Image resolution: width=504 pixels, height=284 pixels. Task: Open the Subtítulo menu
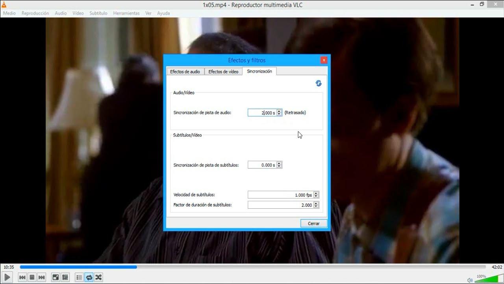tap(98, 13)
